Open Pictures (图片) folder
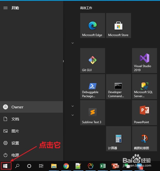The image size is (160, 171). 31,131
